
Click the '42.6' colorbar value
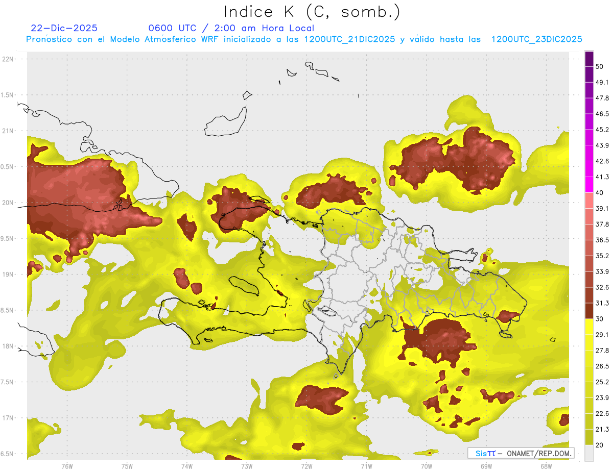click(x=602, y=161)
